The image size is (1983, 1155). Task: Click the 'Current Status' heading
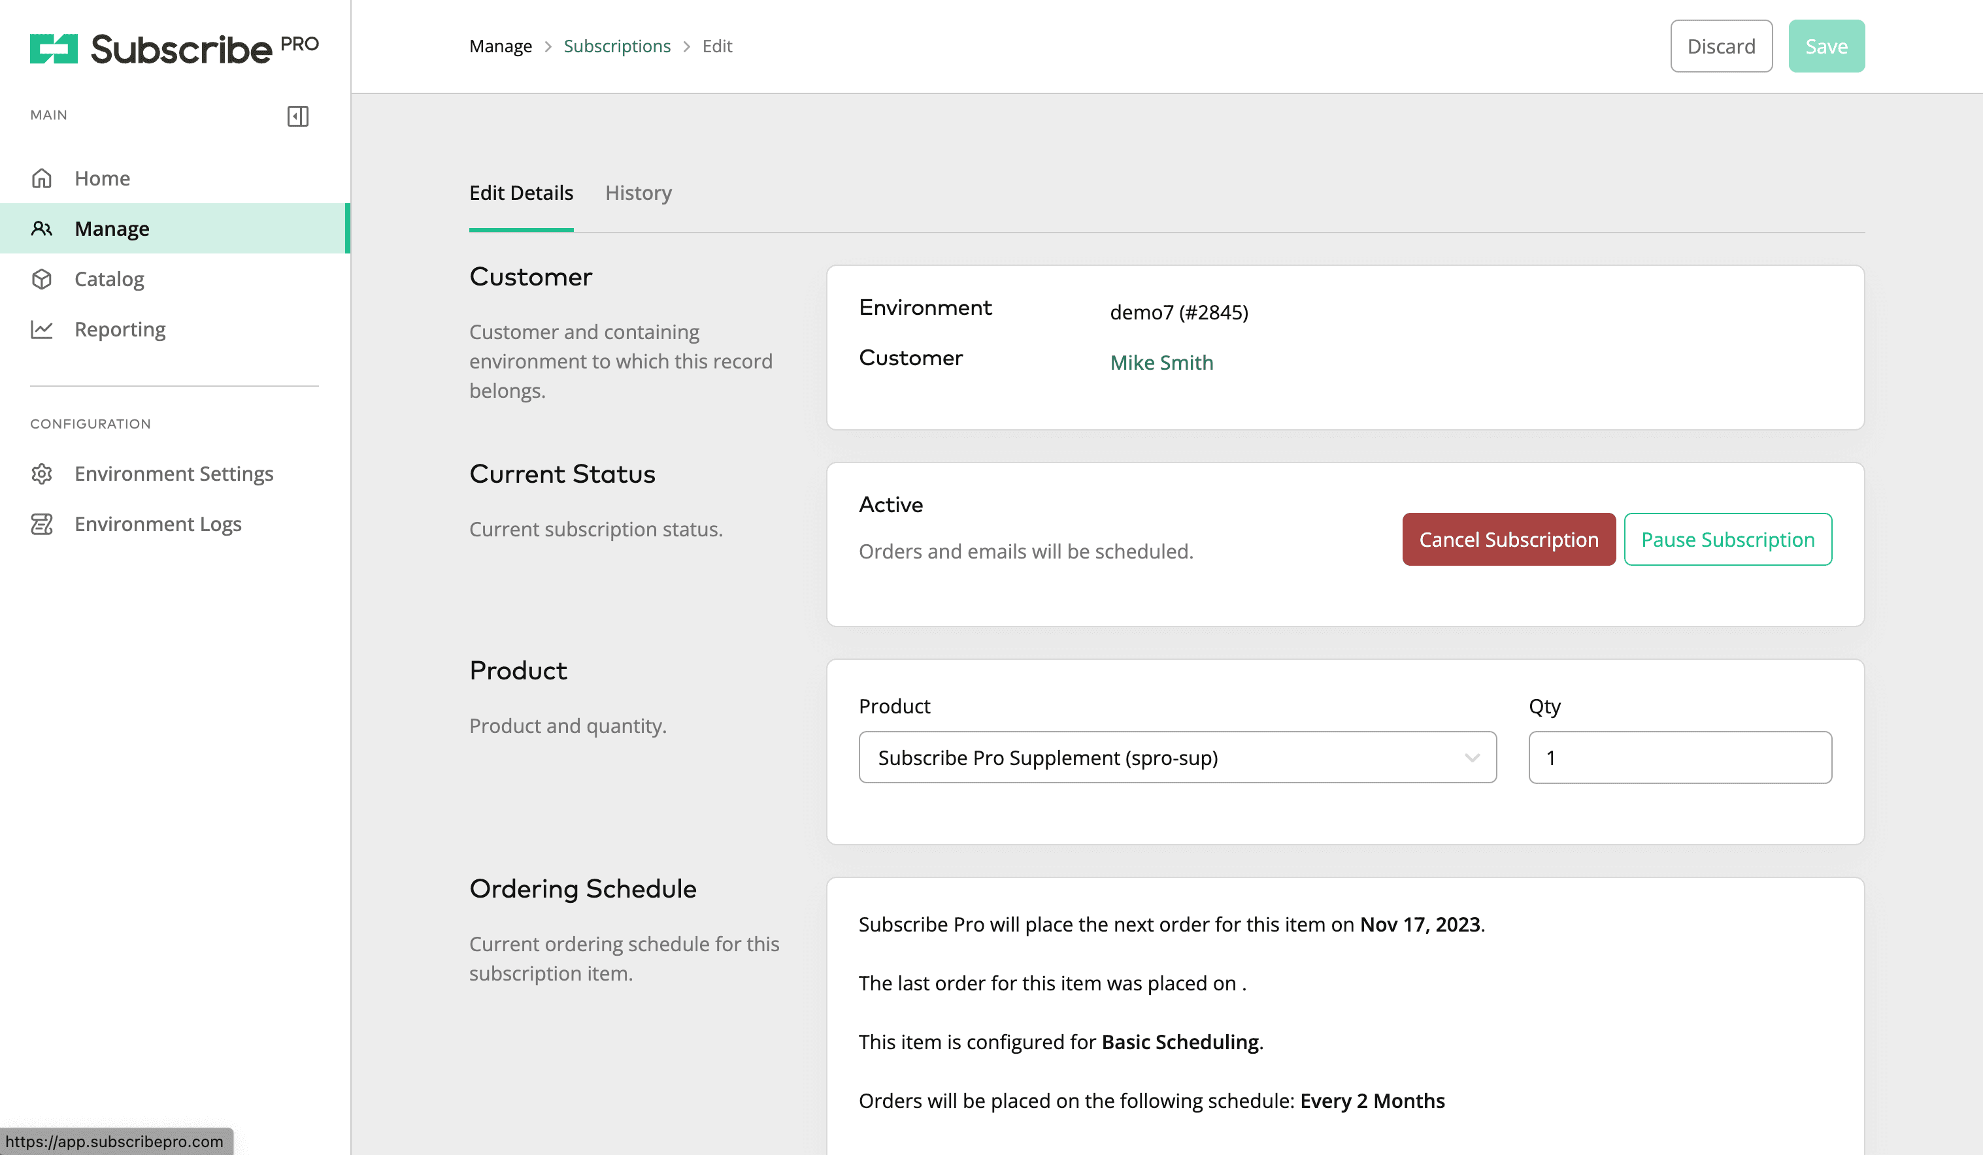[562, 474]
